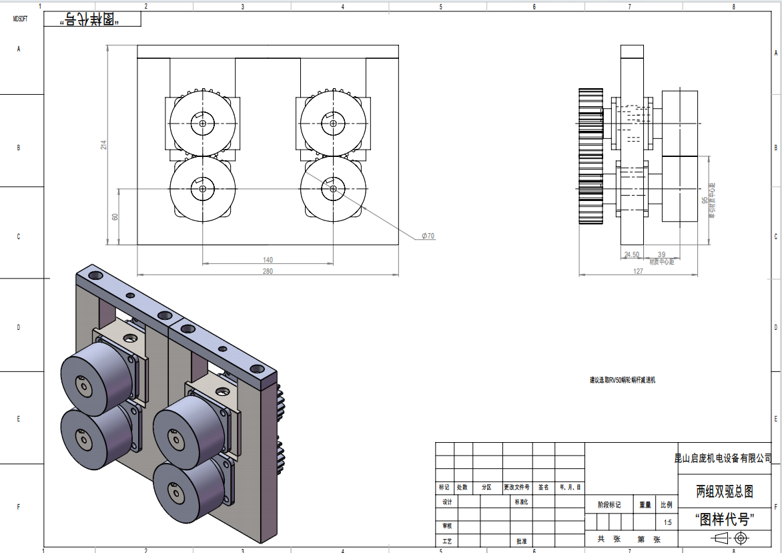Click the company name 昆山启庞机电设备有限公司
The image size is (782, 553).
(x=723, y=458)
